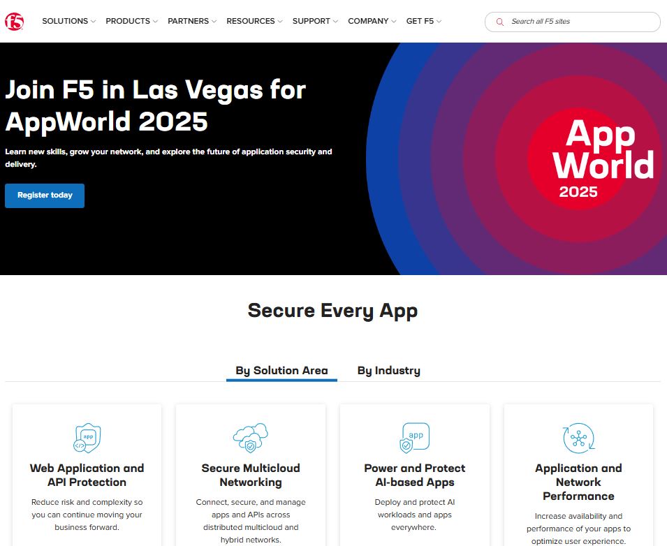Click the magnifier icon in search bar
Viewport: 667px width, 546px height.
[500, 22]
